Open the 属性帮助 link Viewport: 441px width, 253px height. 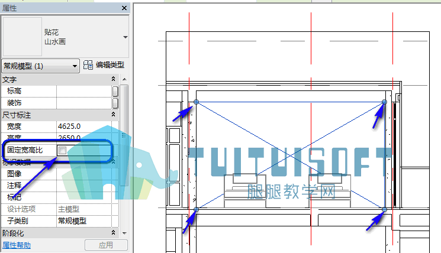tap(17, 245)
